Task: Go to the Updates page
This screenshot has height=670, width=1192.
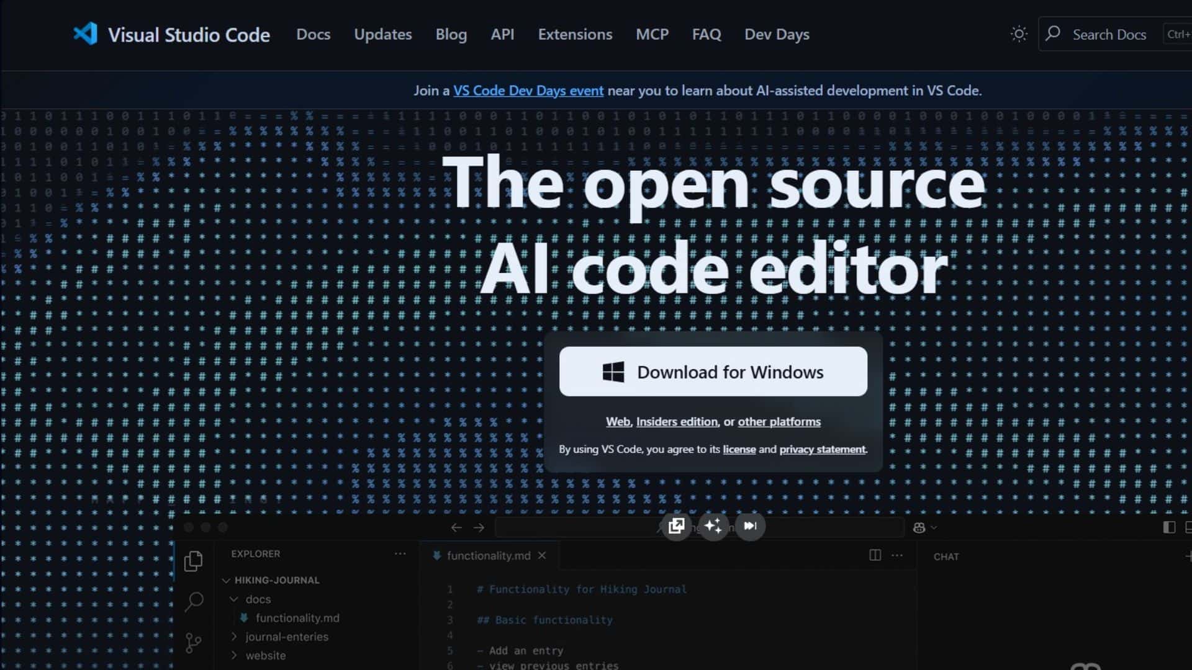Action: tap(383, 34)
